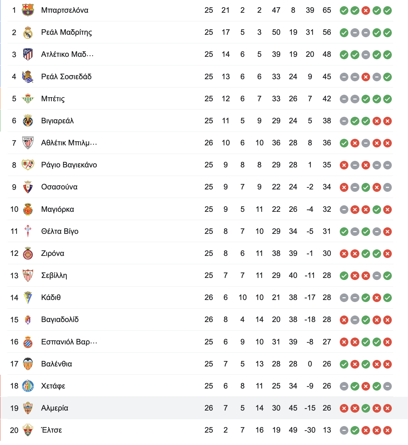Click the Barcelona club crest icon
408x445 pixels.
pos(28,10)
